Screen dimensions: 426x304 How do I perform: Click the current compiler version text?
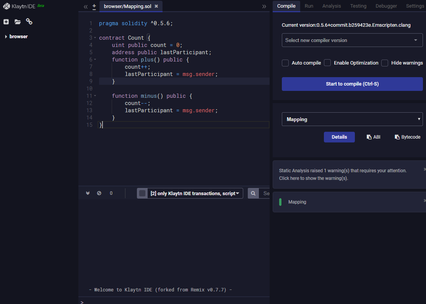tap(346, 25)
